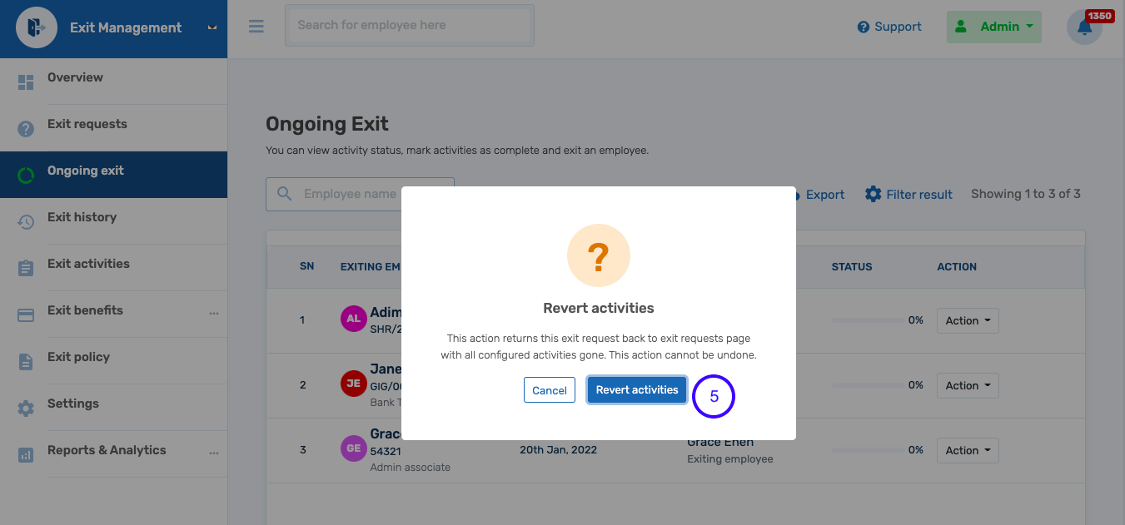Click the Exit benefits card icon

pyautogui.click(x=25, y=314)
